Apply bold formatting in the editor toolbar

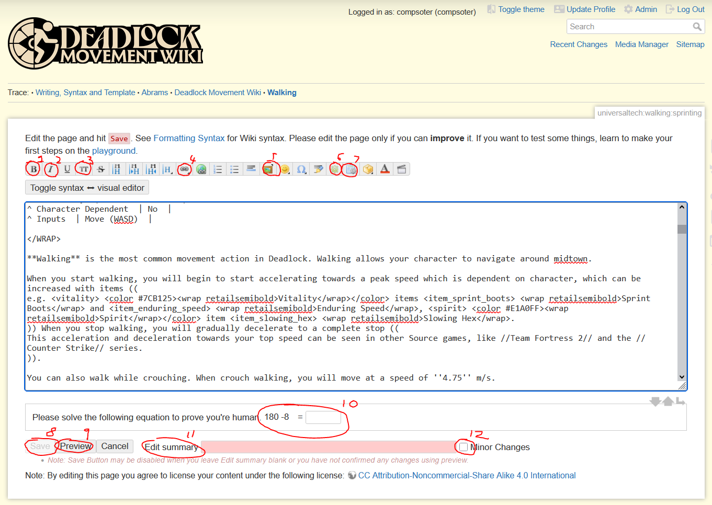[32, 168]
